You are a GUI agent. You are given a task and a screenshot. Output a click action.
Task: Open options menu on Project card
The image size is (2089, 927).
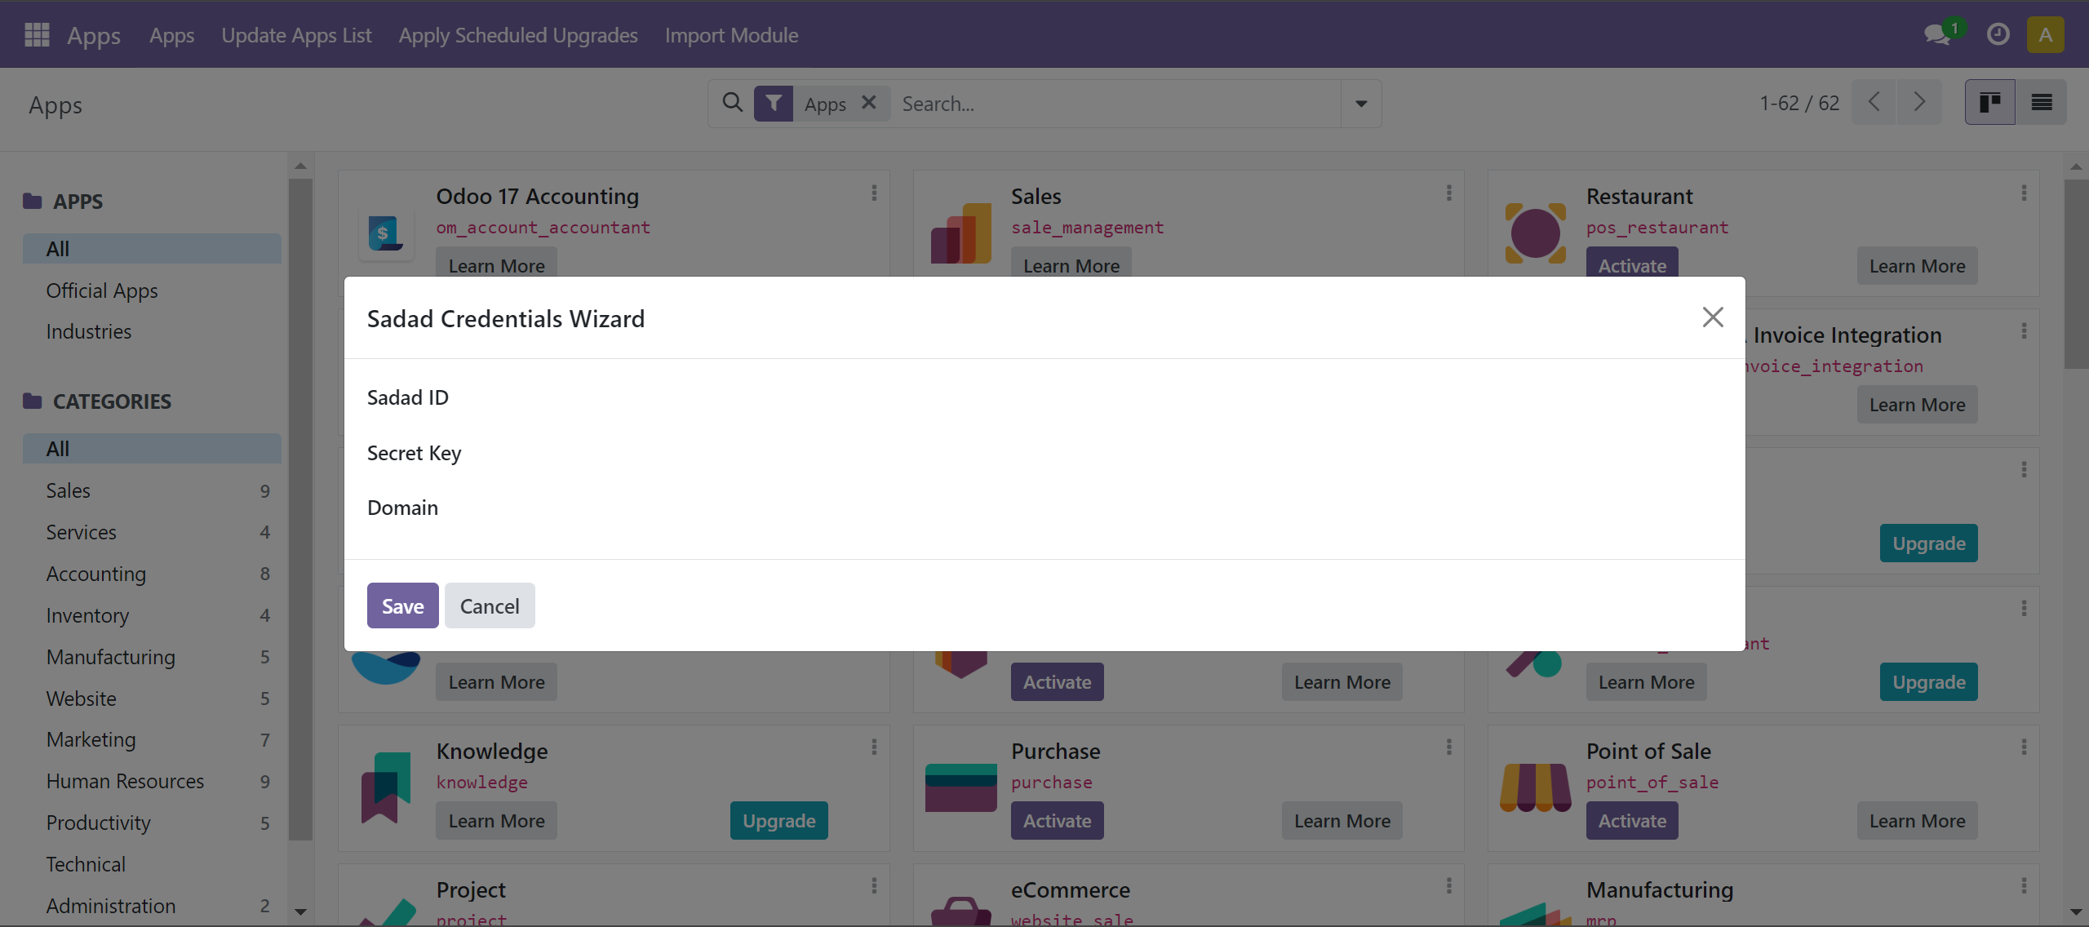tap(874, 886)
